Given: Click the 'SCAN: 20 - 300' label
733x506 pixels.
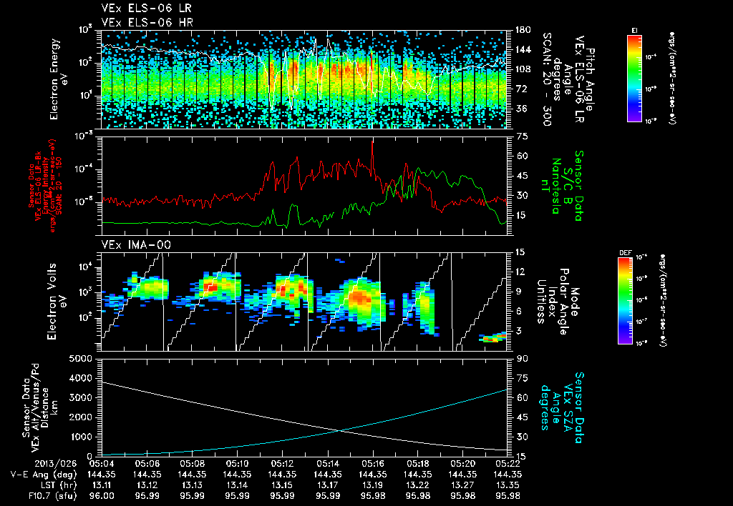Looking at the screenshot, I should 547,79.
